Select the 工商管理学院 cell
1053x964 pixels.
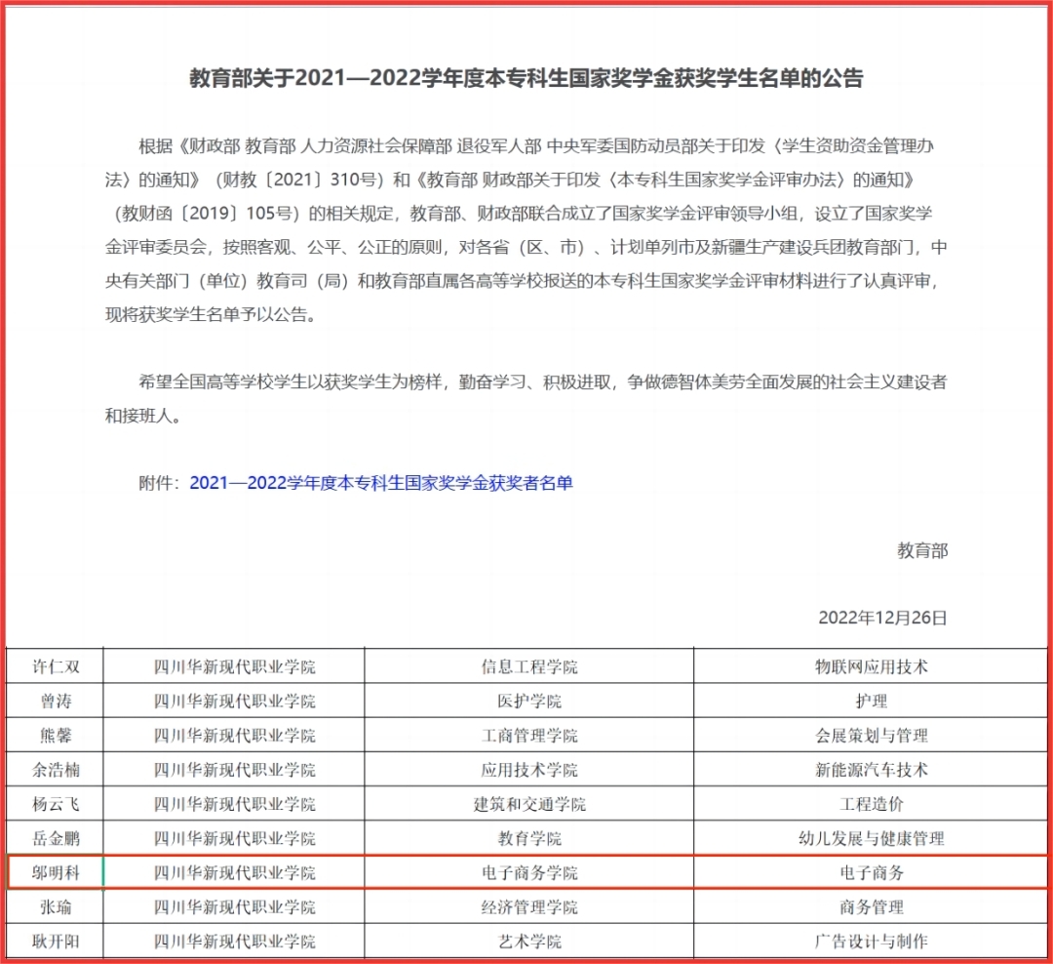(x=529, y=736)
